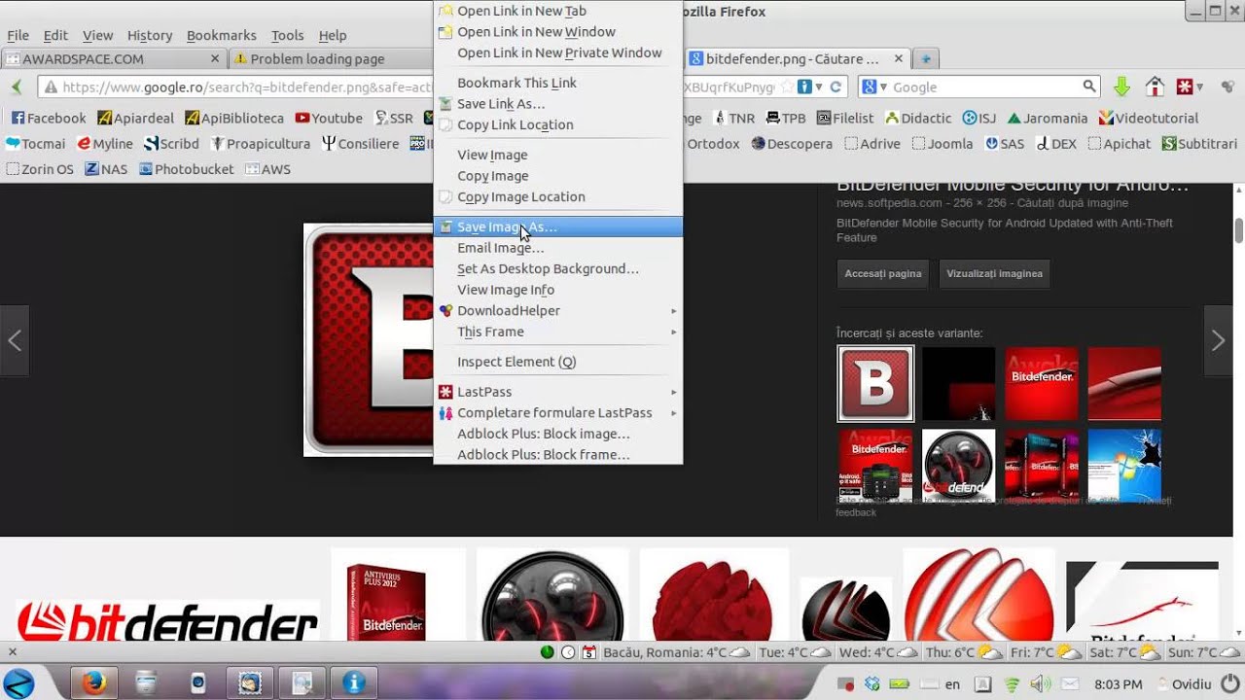
Task: Click blue info icon in taskbar
Action: (353, 682)
